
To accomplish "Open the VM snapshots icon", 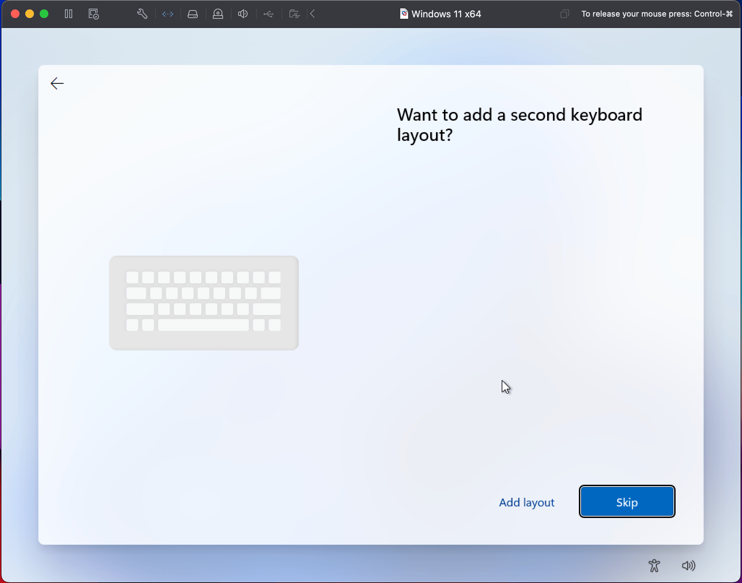I will [93, 14].
